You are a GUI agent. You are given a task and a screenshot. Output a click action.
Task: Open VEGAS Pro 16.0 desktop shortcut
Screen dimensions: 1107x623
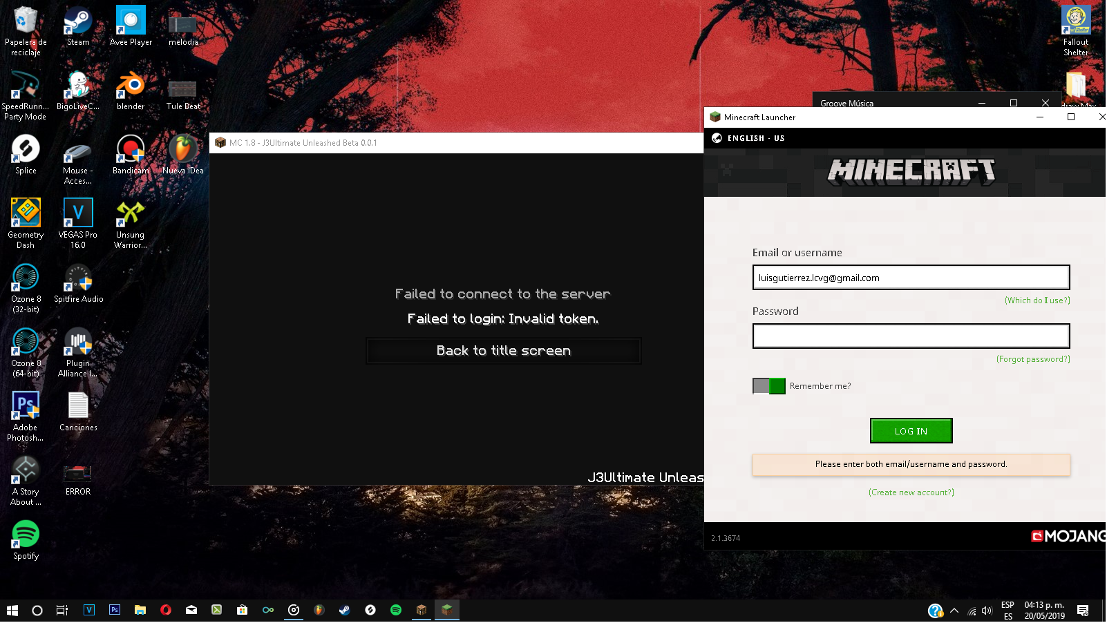point(78,224)
